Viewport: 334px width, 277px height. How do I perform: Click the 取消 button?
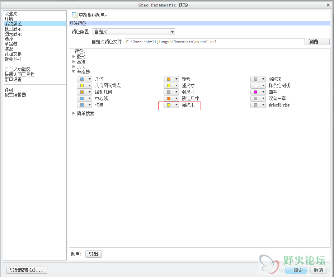(319, 270)
